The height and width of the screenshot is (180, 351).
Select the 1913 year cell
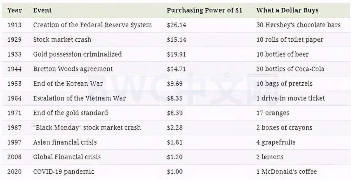14,25
